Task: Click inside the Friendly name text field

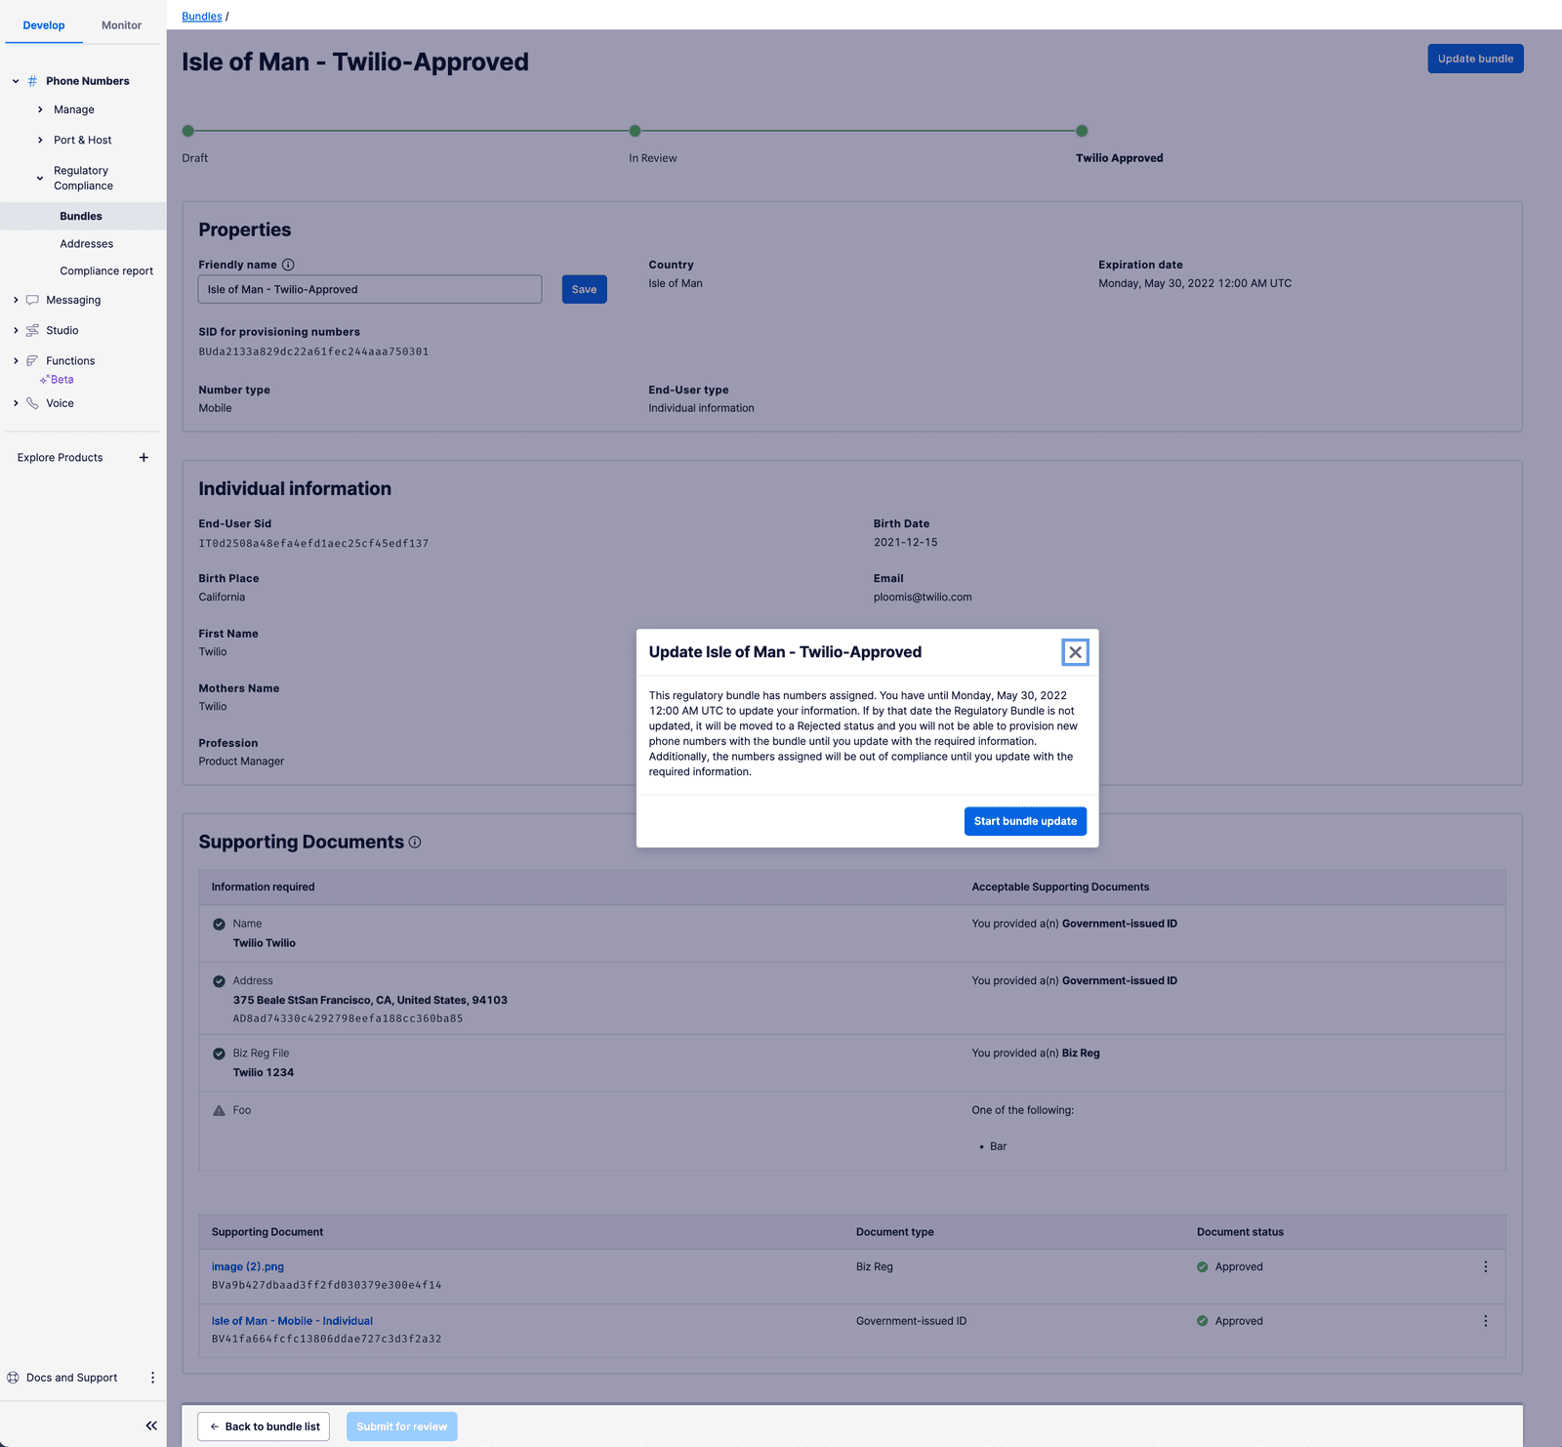Action: pyautogui.click(x=369, y=289)
